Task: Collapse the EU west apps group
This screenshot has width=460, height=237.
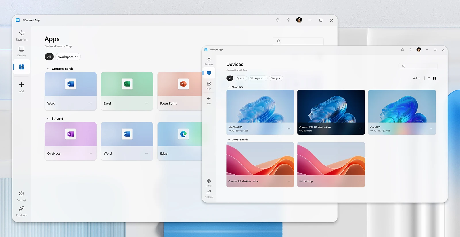Action: click(x=48, y=119)
